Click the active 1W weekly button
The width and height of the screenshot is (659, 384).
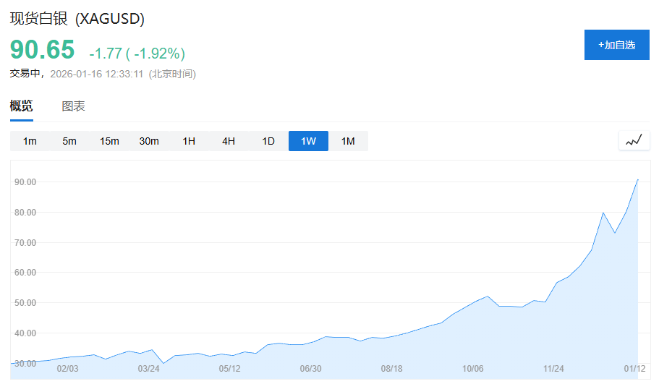[308, 141]
